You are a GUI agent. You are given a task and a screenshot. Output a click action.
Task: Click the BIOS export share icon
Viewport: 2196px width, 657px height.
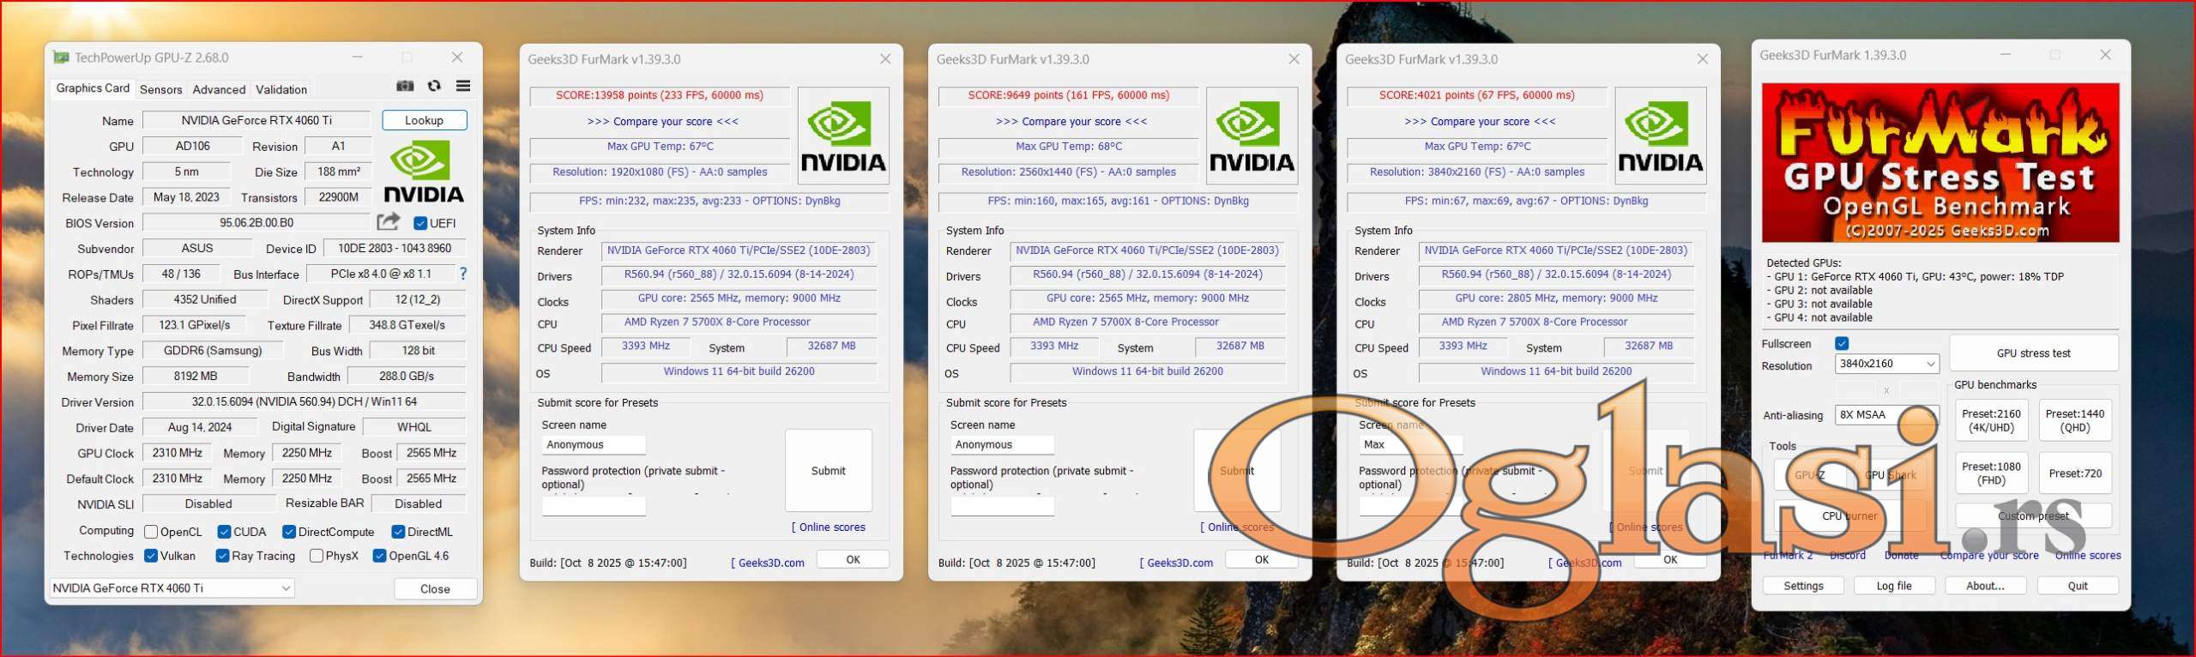[x=388, y=222]
